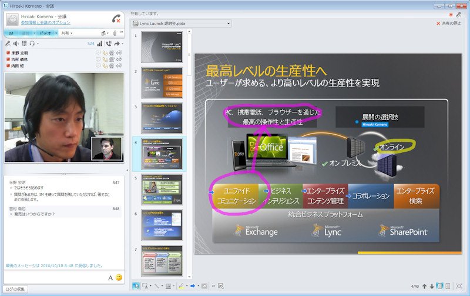The height and width of the screenshot is (296, 470).
Task: Click the 4/40 slide counter
Action: [415, 287]
